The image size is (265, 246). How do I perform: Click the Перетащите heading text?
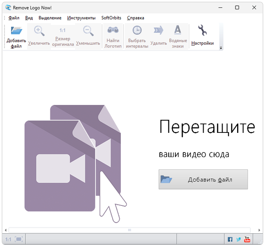click(207, 128)
